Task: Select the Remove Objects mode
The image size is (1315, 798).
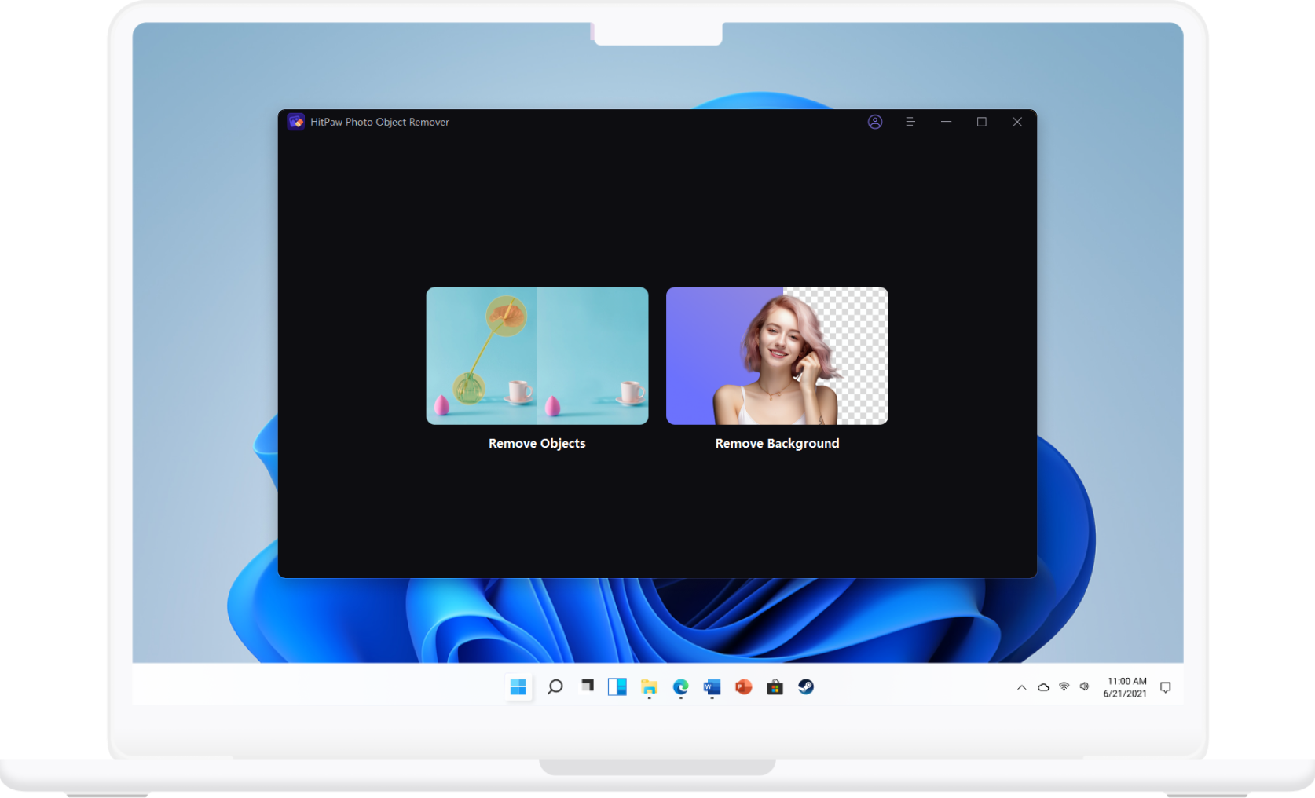Action: [x=537, y=356]
